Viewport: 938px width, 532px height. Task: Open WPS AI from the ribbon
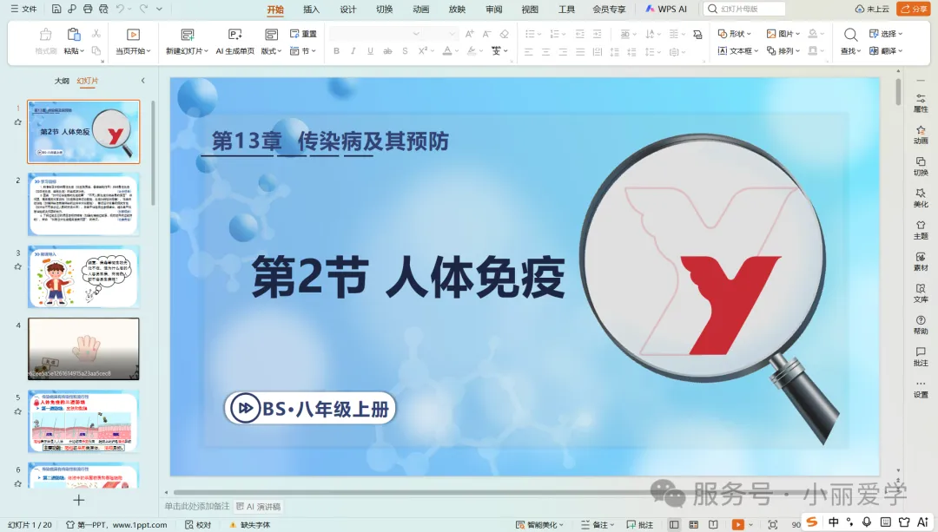click(x=666, y=9)
